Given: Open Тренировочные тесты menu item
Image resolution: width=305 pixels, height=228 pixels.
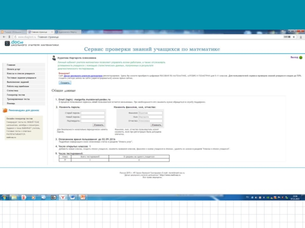Looking at the screenshot, I should (24, 99).
